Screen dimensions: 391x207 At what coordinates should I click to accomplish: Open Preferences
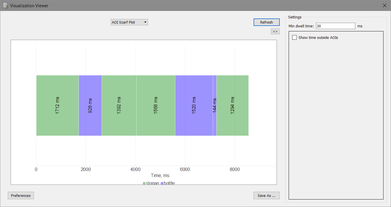click(x=21, y=195)
